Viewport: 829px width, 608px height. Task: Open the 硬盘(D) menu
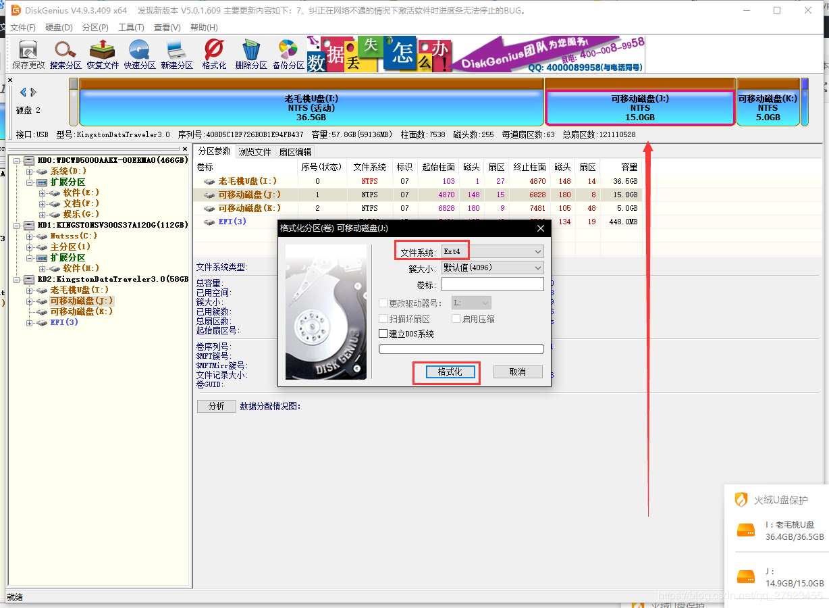[x=59, y=28]
